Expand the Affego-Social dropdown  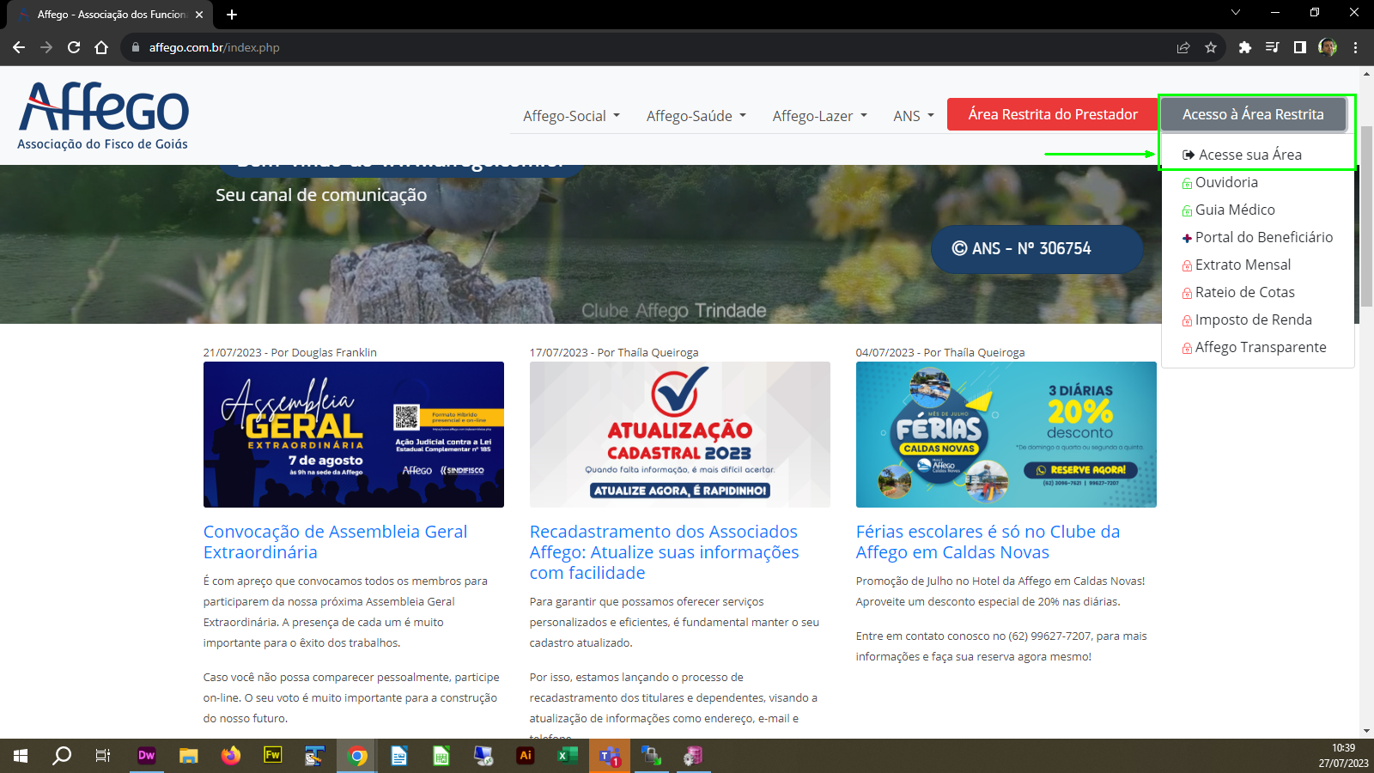pos(571,116)
